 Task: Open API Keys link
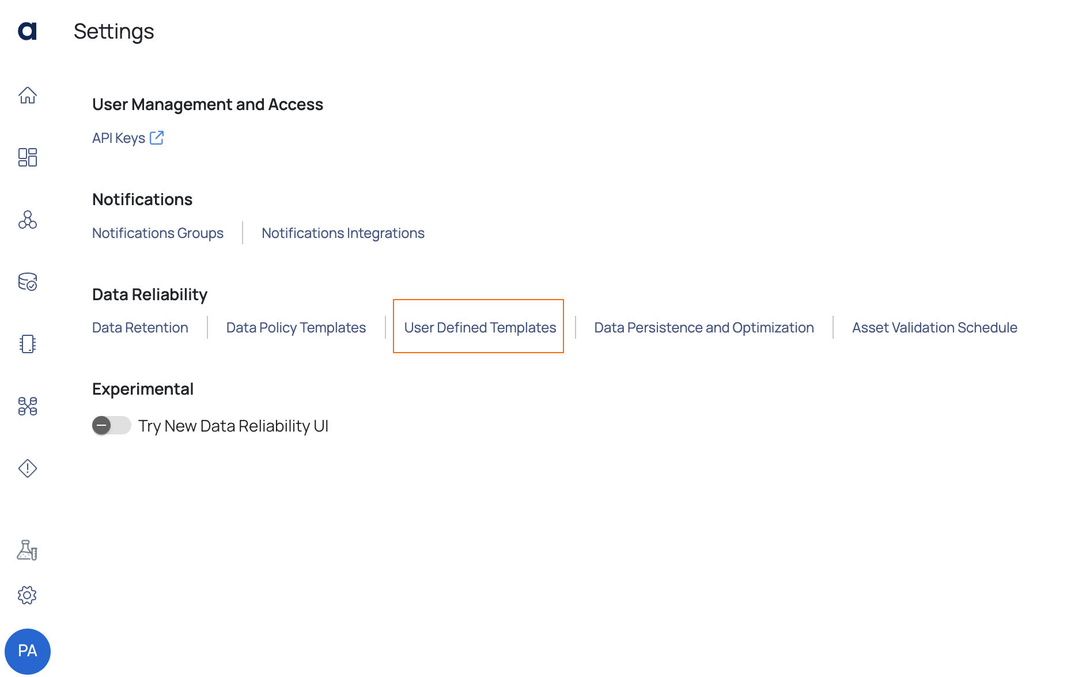[119, 138]
